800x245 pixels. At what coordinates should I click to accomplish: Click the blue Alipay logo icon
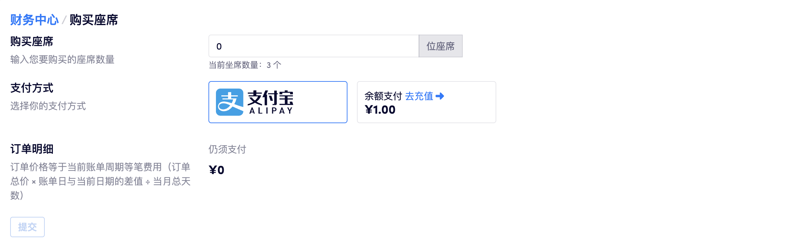coord(229,102)
